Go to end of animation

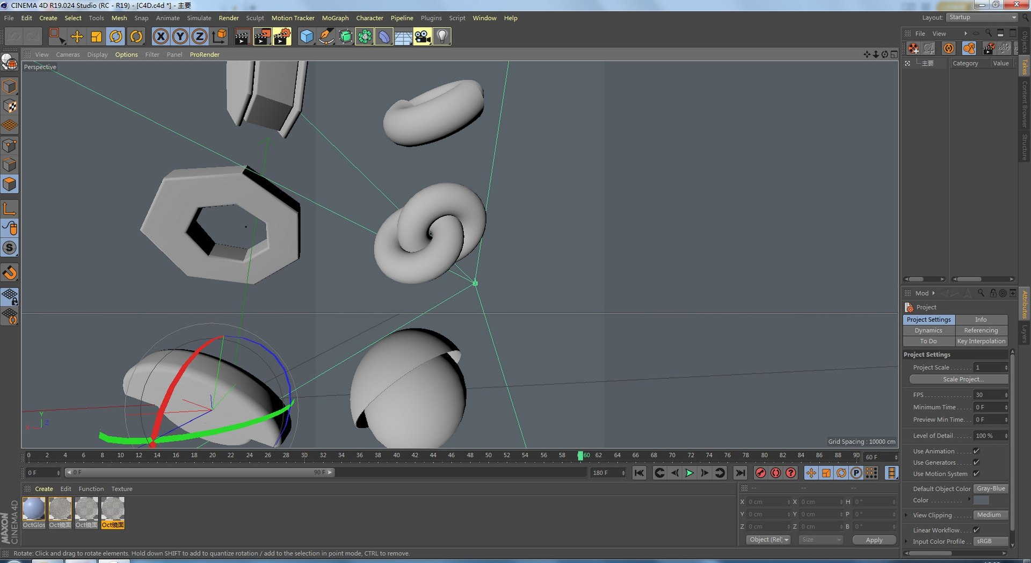tap(740, 473)
